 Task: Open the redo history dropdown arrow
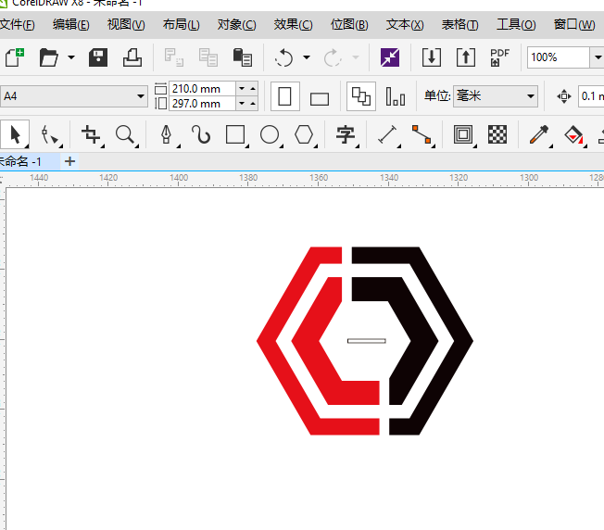coord(356,57)
